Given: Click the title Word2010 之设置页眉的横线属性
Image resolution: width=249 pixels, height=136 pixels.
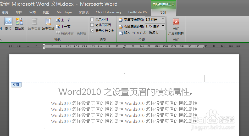Looking at the screenshot, I should (124, 92).
